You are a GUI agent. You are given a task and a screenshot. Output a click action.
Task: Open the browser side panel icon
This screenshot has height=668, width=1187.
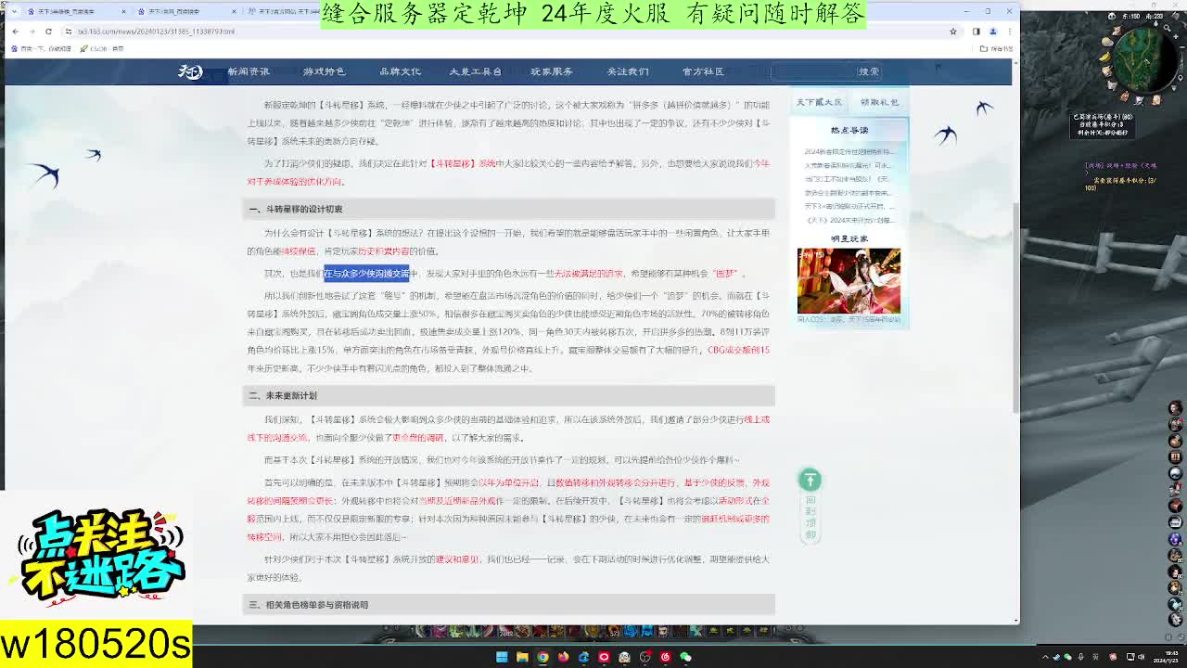pyautogui.click(x=976, y=31)
